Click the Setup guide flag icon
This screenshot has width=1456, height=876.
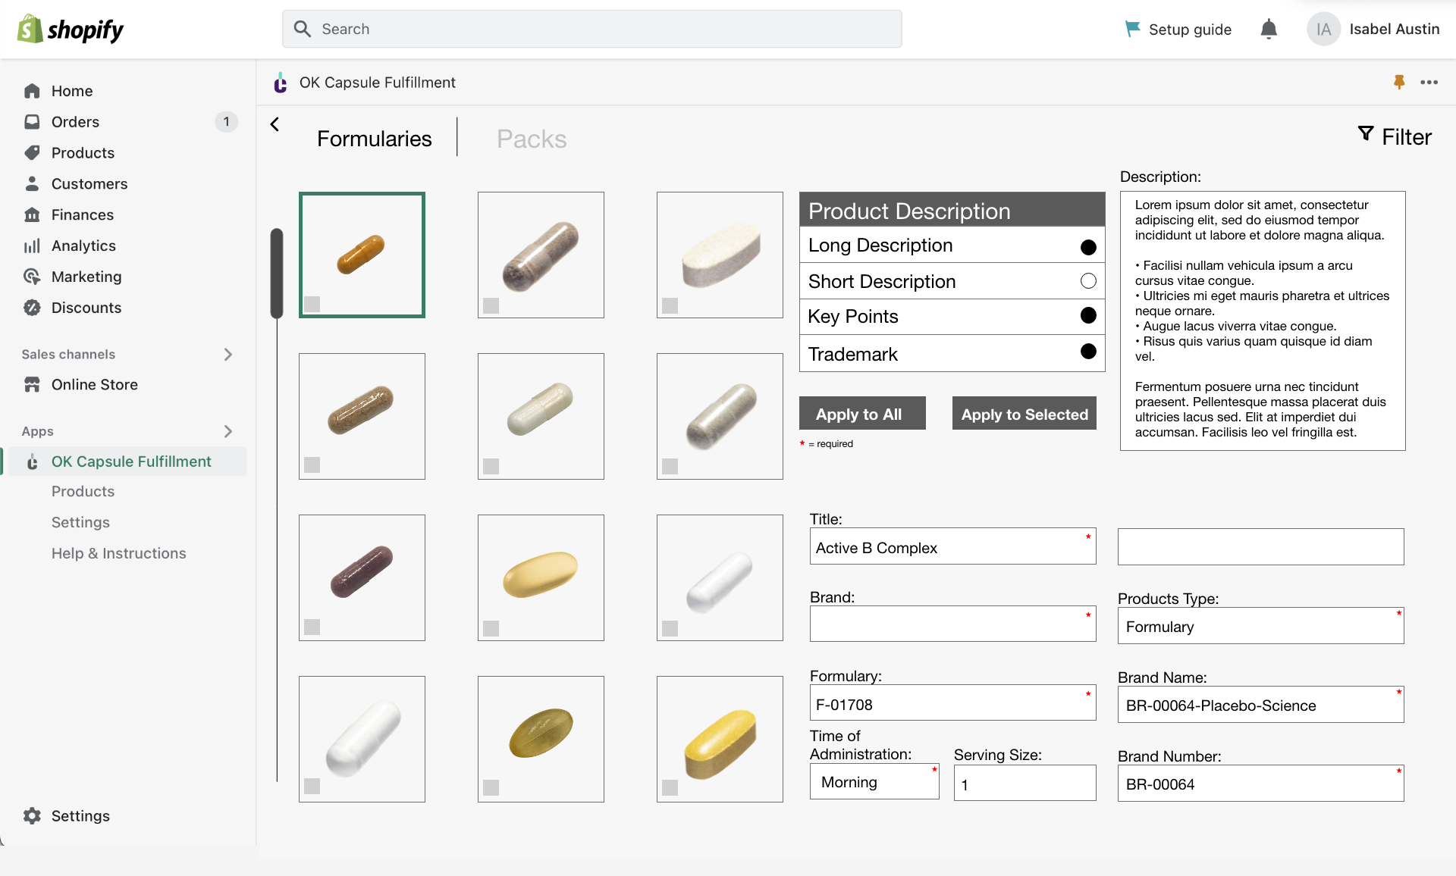1132,29
